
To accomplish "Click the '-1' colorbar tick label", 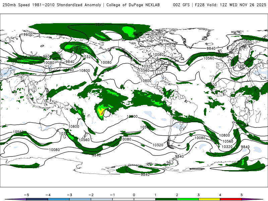I will (x=113, y=195).
